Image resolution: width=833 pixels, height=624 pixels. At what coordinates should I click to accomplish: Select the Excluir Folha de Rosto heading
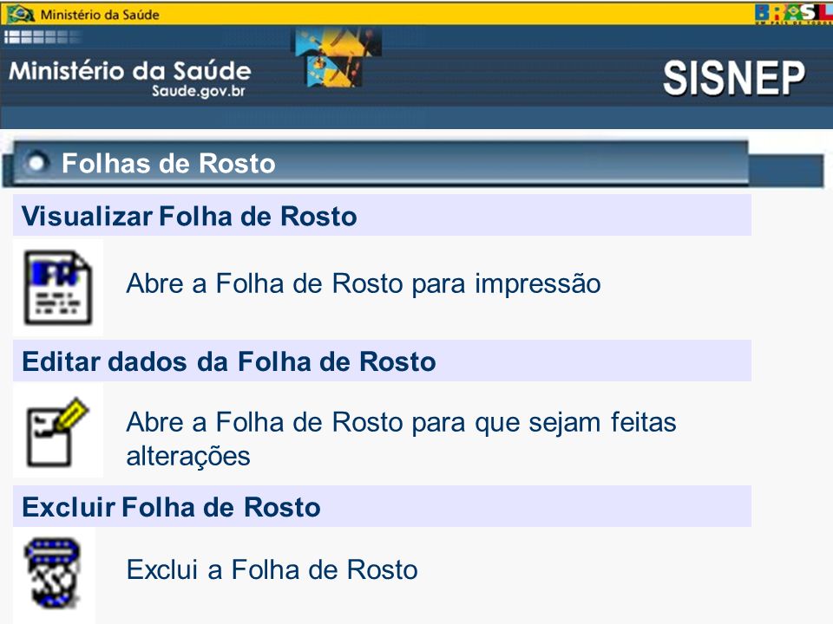click(171, 507)
